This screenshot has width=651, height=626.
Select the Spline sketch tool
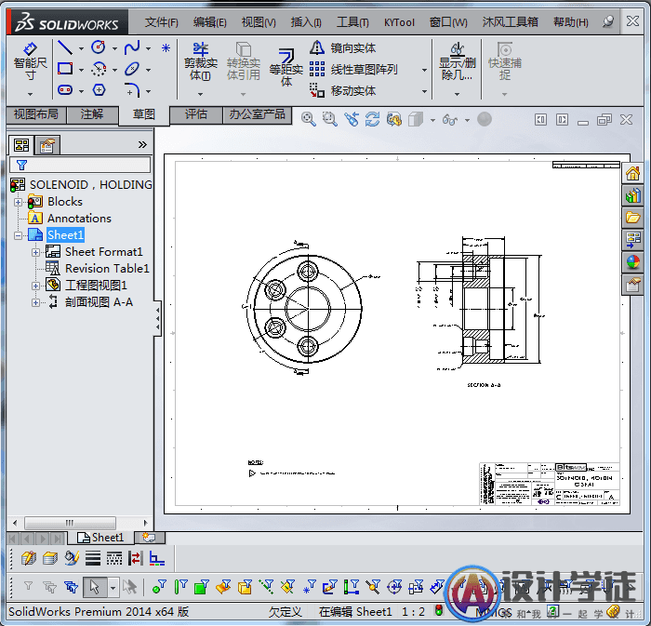[x=132, y=47]
